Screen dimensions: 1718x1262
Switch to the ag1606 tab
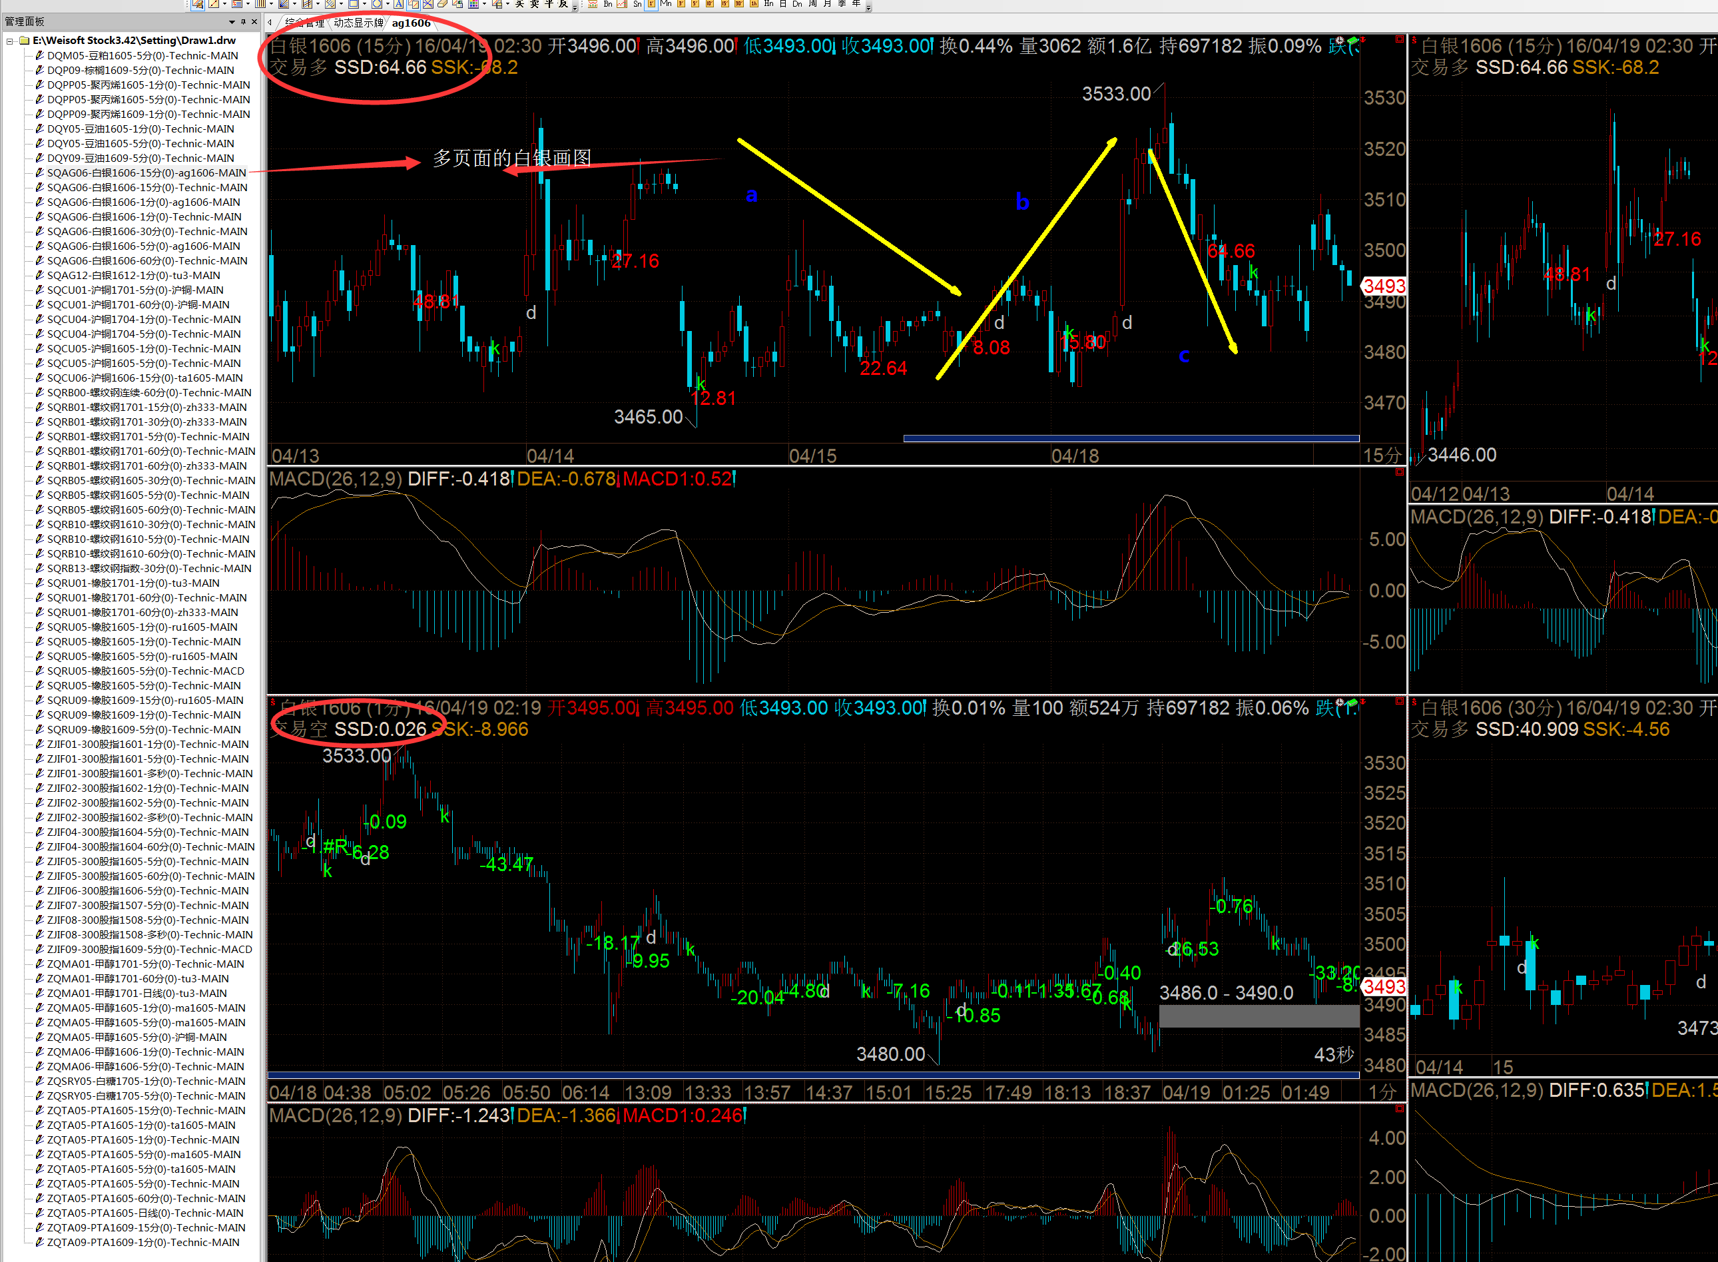(x=411, y=23)
